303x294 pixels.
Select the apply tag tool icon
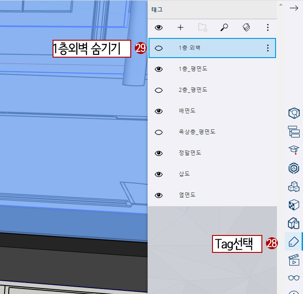pyautogui.click(x=246, y=27)
